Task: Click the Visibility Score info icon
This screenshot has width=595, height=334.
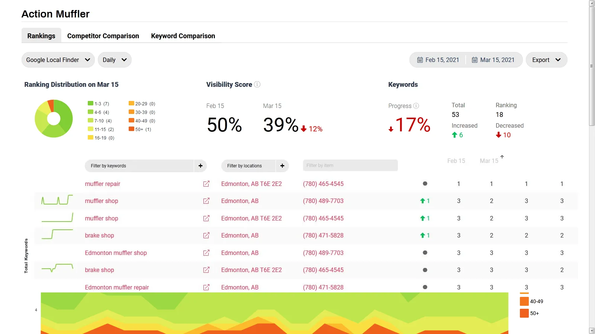Action: 257,85
